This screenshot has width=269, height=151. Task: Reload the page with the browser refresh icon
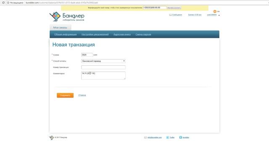[x=3, y=3]
